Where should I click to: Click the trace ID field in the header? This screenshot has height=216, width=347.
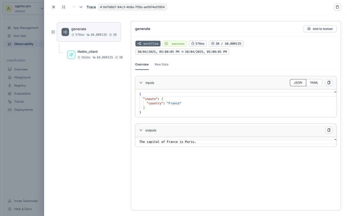132,7
